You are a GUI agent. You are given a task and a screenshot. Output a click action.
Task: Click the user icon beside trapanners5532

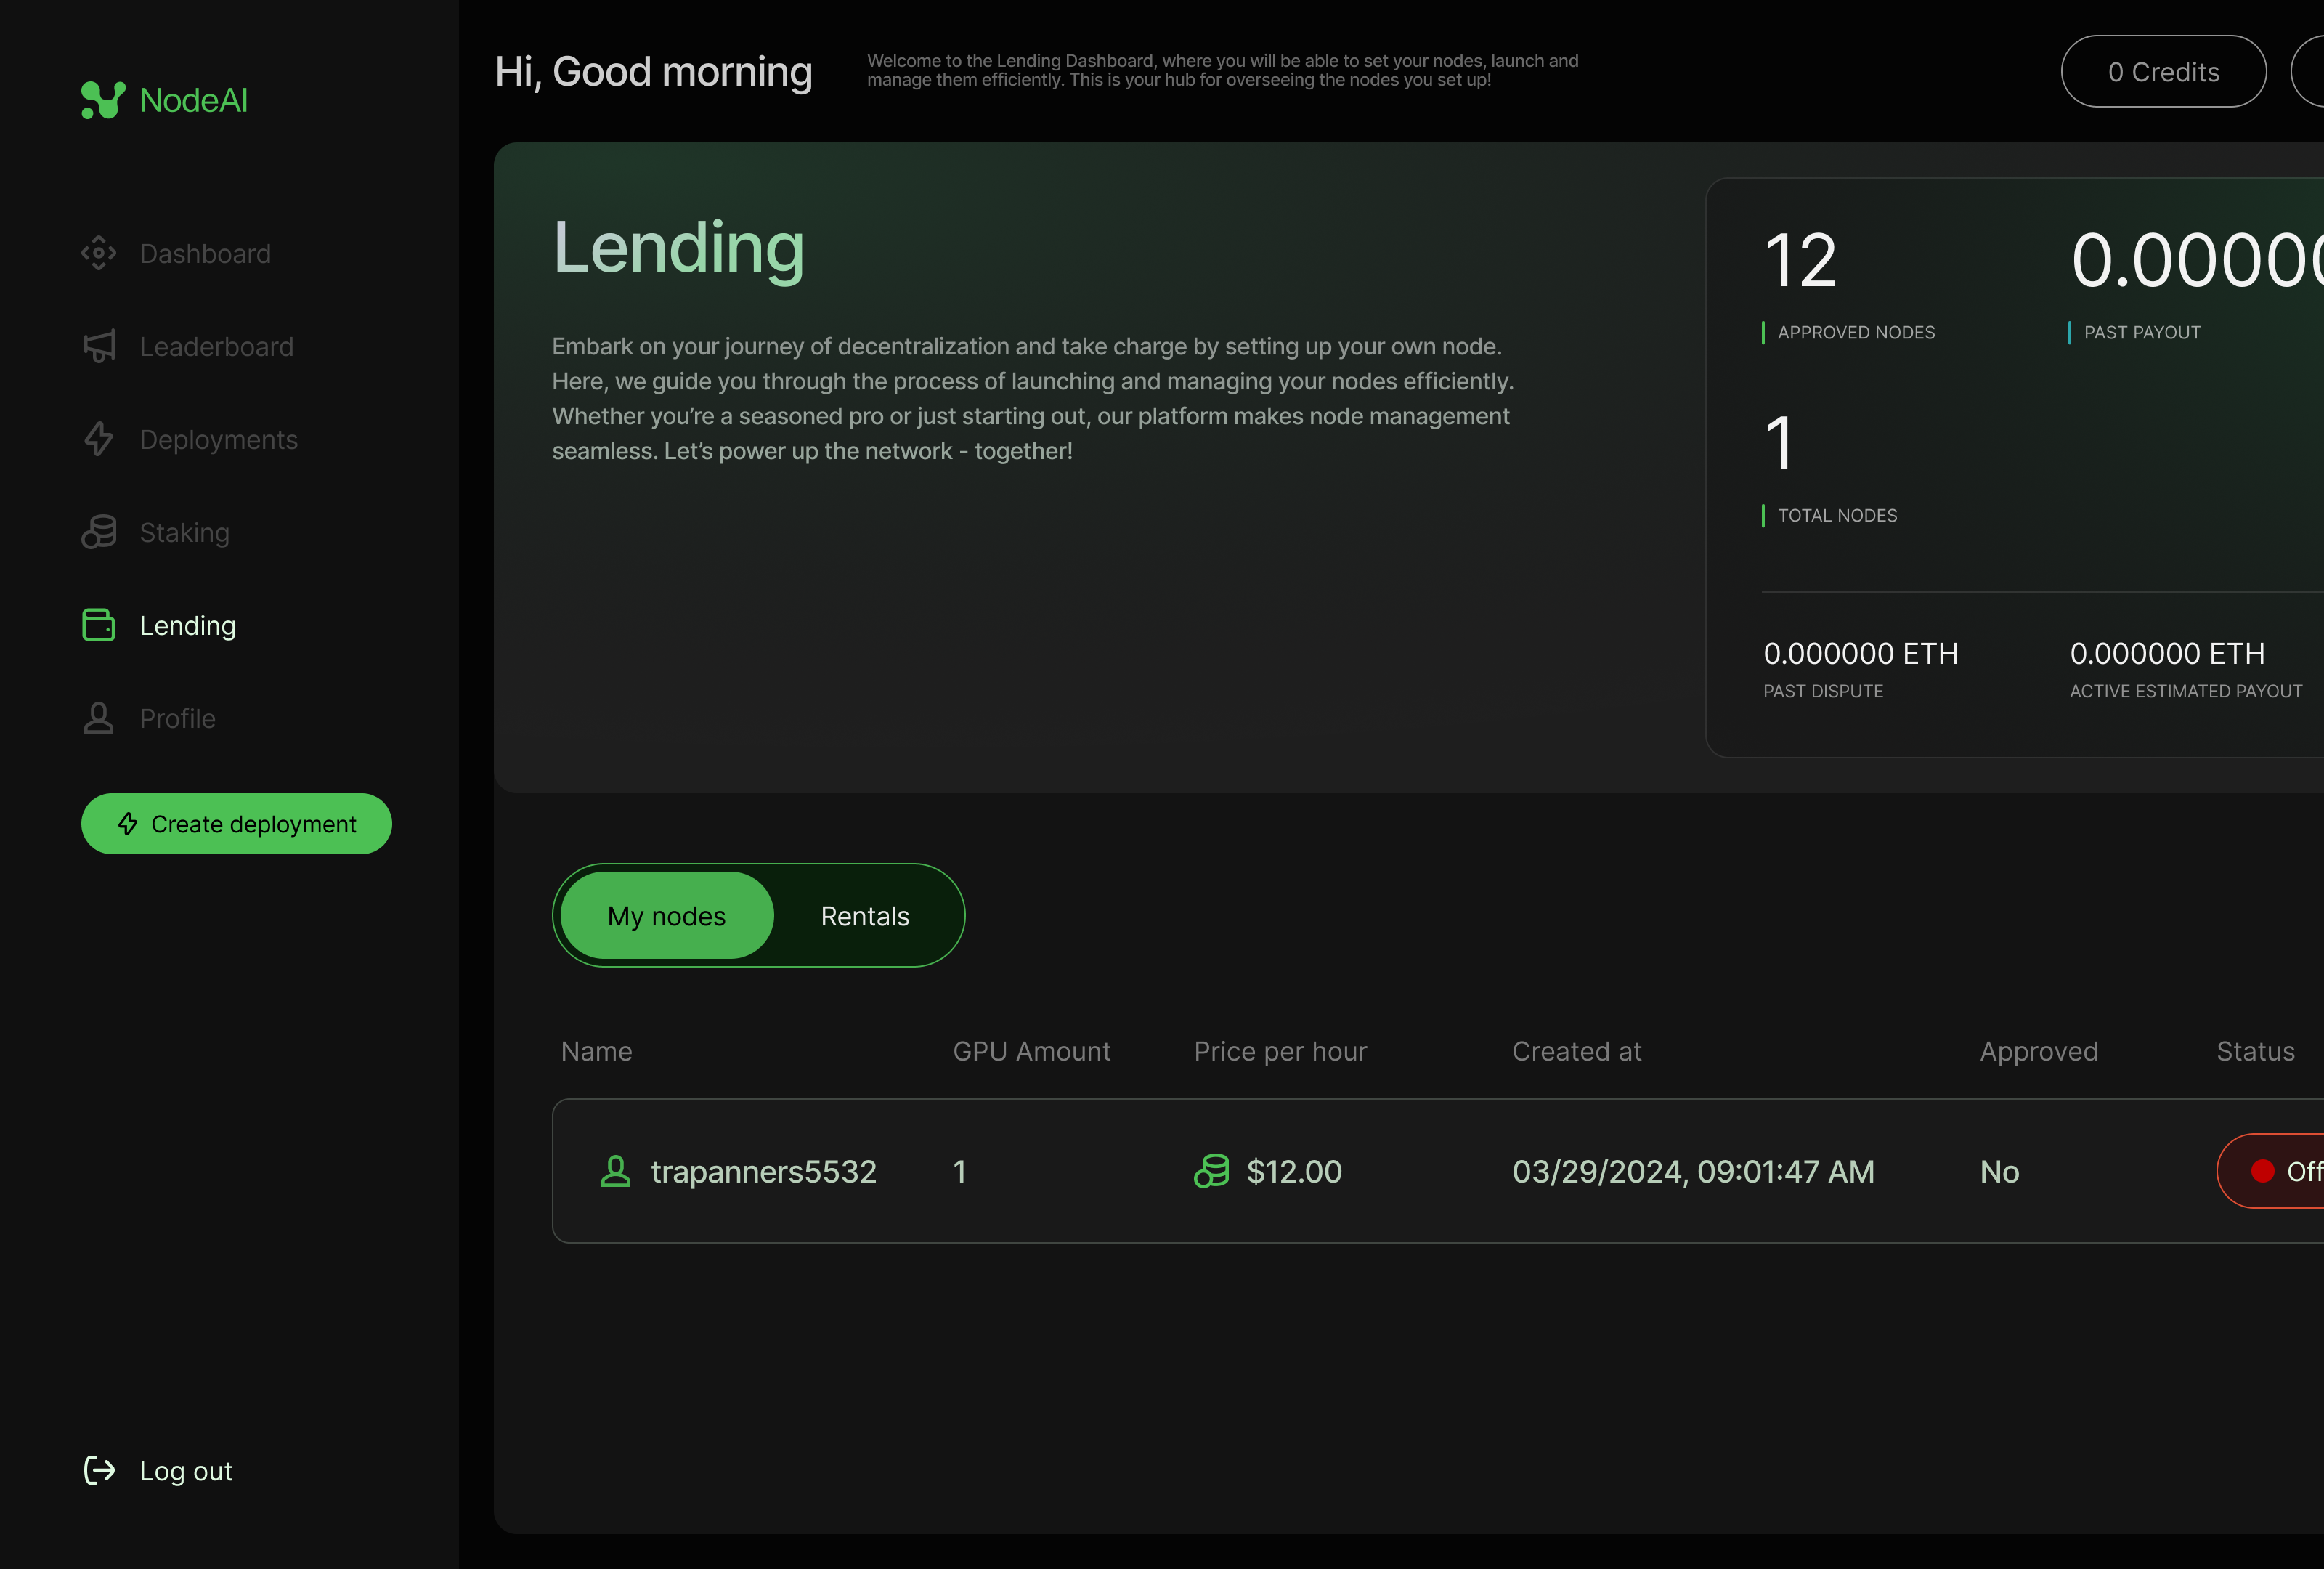tap(616, 1171)
